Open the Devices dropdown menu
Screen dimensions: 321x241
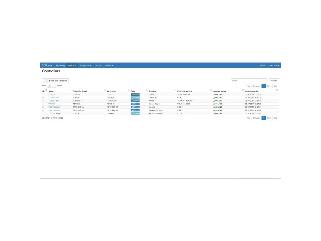point(72,66)
